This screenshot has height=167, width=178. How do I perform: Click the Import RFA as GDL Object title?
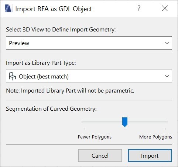tap(54, 9)
